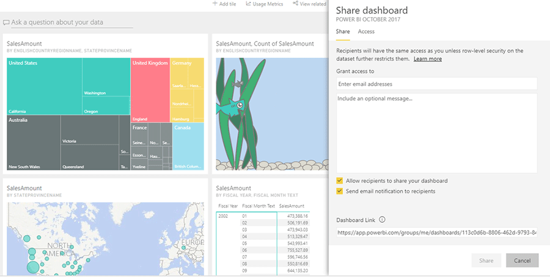Image resolution: width=550 pixels, height=277 pixels.
Task: Click the Share button
Action: click(x=486, y=261)
